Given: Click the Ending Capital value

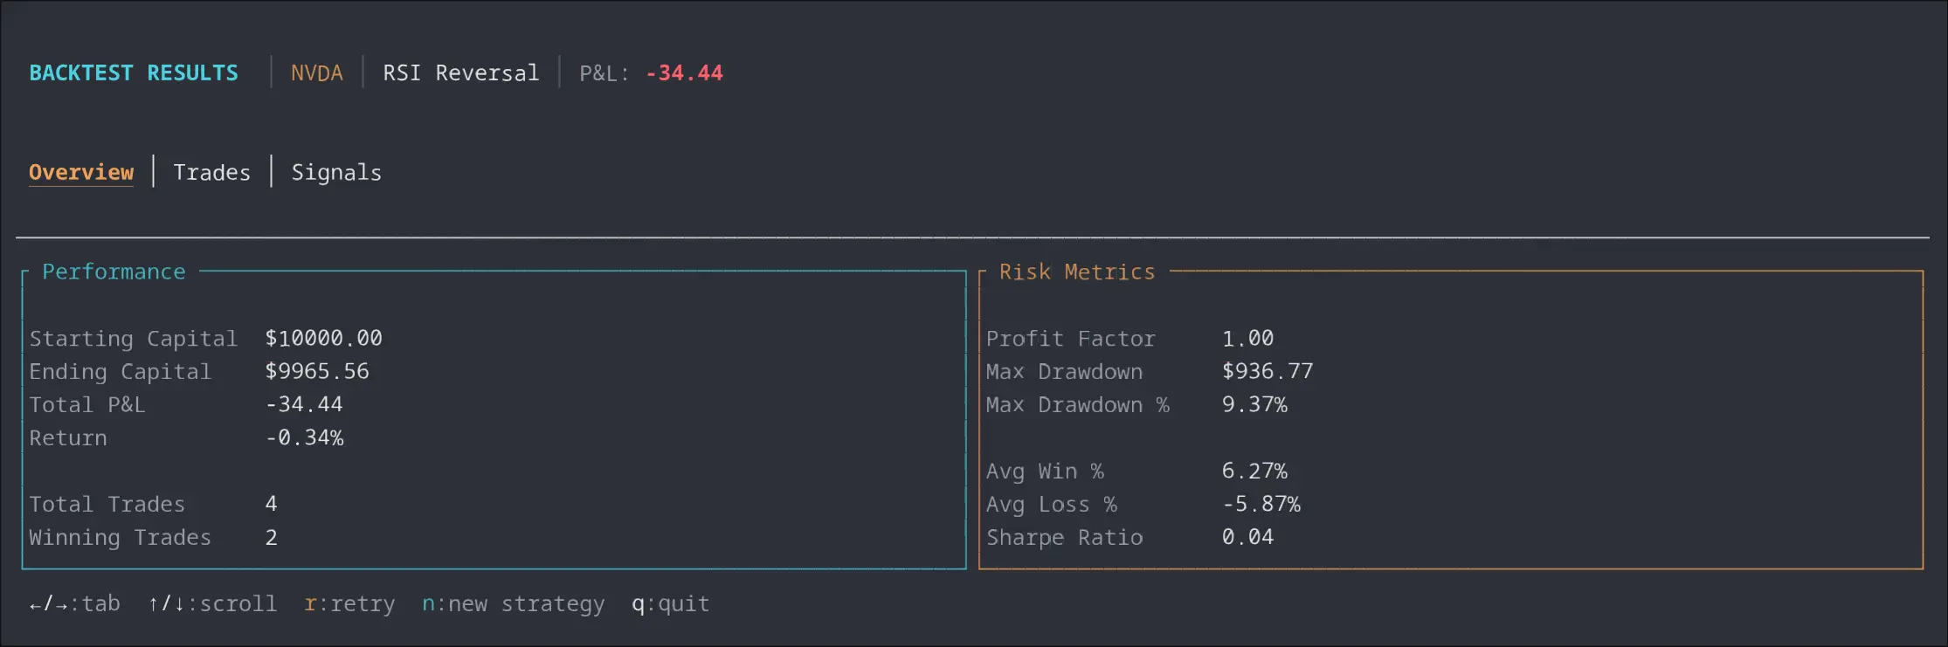Looking at the screenshot, I should (x=317, y=371).
